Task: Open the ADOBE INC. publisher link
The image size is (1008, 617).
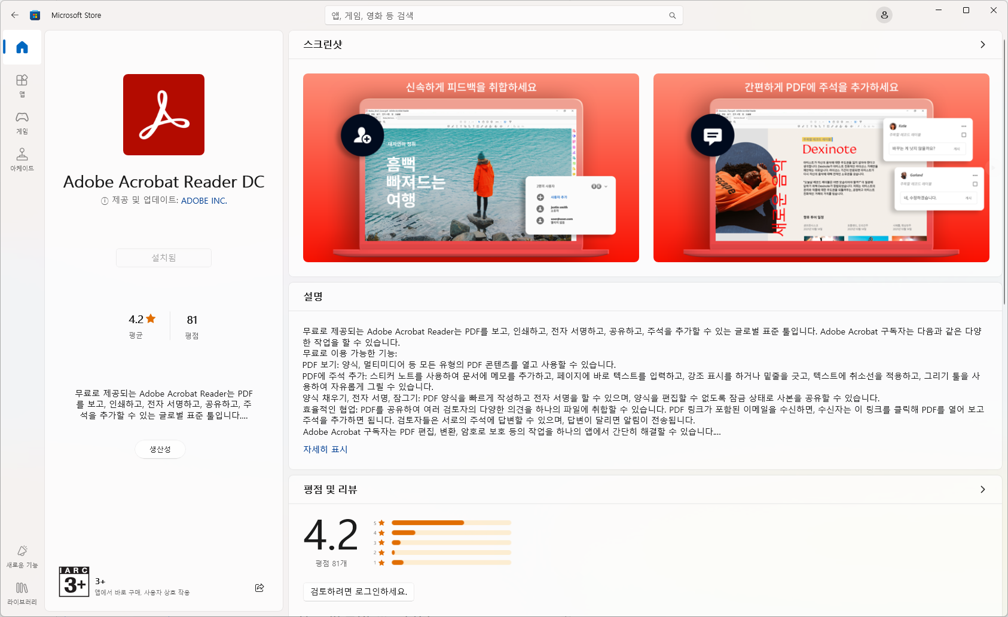Action: 204,201
